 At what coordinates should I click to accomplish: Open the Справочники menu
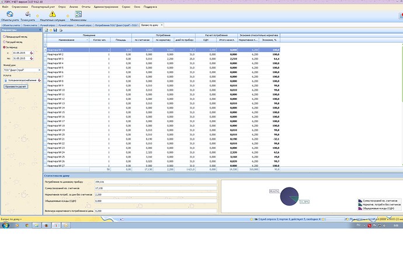click(20, 7)
